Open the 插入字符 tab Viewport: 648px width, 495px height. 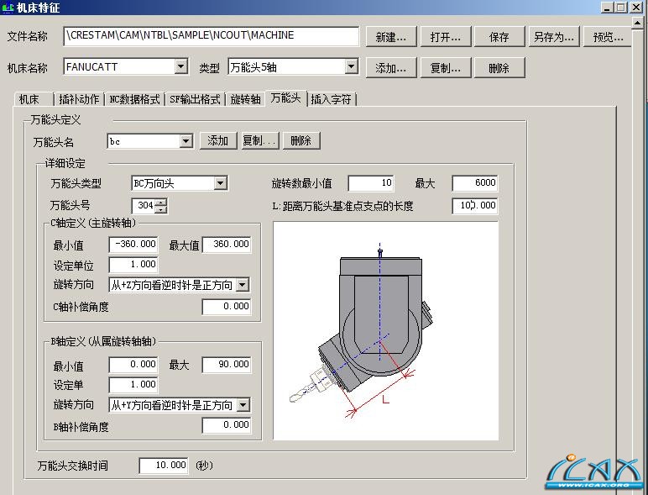pos(332,99)
